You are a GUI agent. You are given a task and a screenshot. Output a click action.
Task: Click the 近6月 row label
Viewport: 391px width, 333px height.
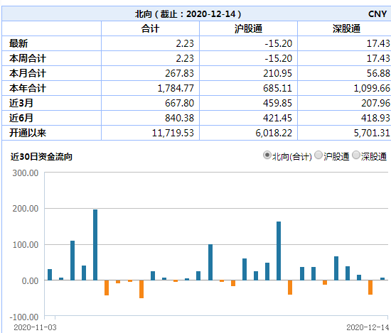21,118
